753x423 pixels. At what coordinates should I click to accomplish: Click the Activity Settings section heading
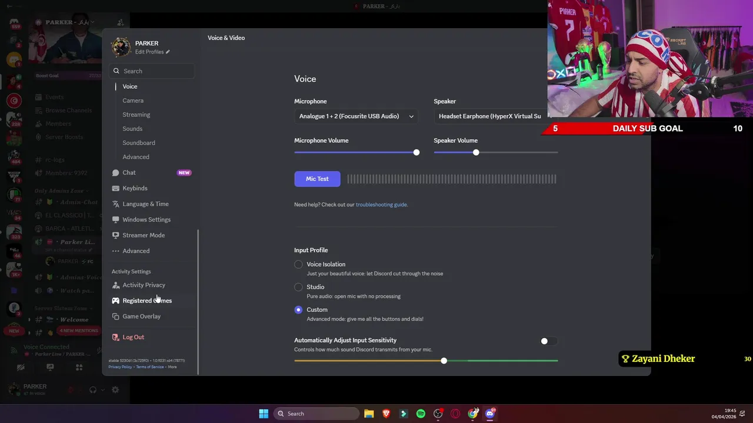click(x=131, y=271)
